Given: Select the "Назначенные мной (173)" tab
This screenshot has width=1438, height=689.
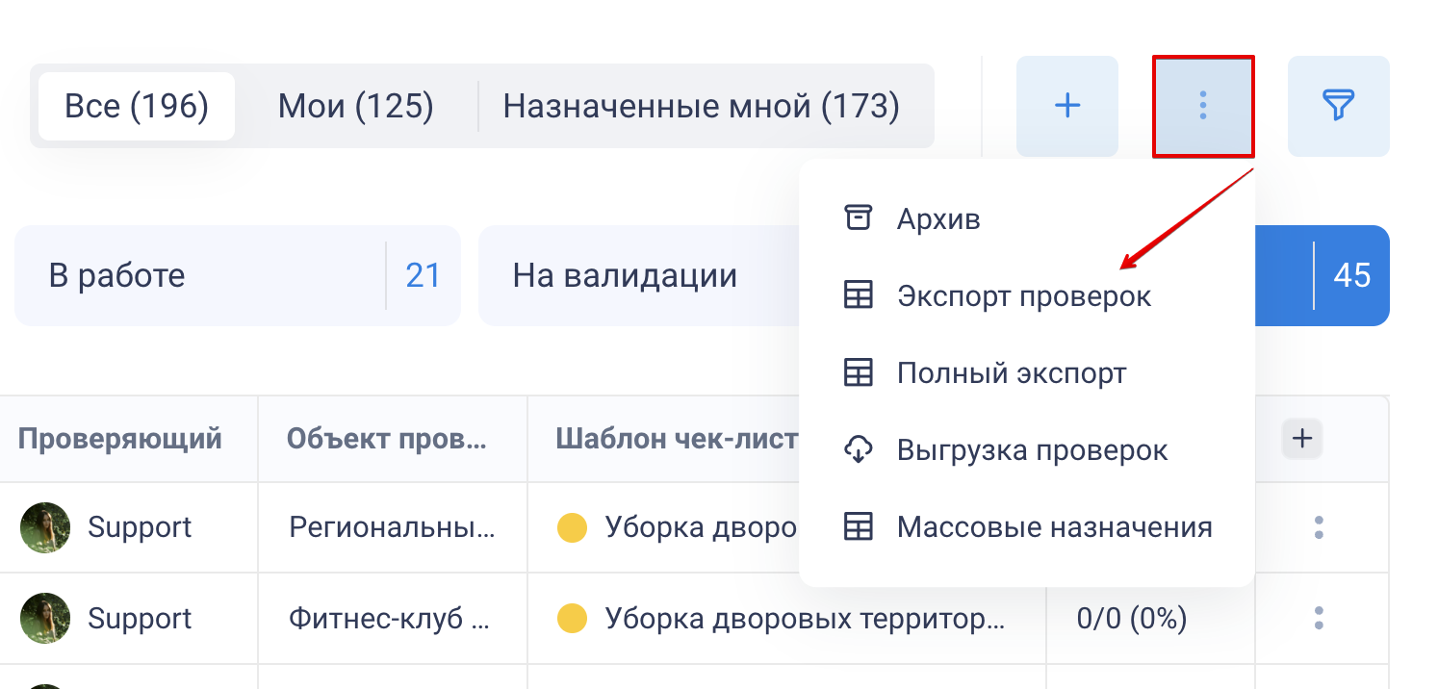Looking at the screenshot, I should click(x=701, y=106).
